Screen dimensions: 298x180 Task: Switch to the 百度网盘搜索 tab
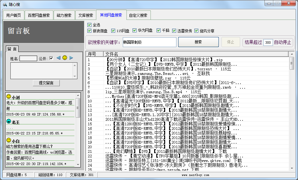[39, 15]
